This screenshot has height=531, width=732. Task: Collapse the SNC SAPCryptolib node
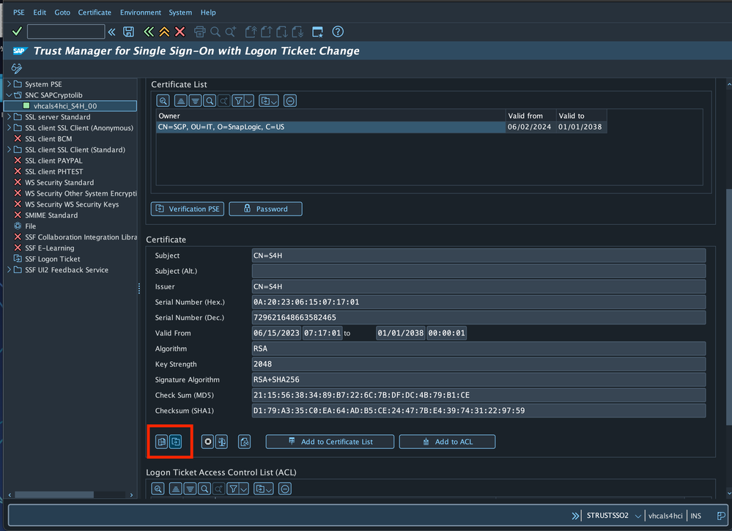(9, 94)
